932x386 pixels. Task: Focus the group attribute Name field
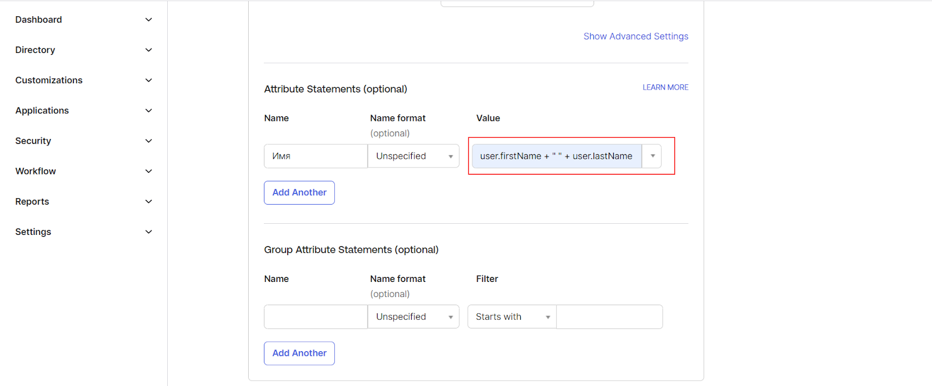[x=316, y=317]
